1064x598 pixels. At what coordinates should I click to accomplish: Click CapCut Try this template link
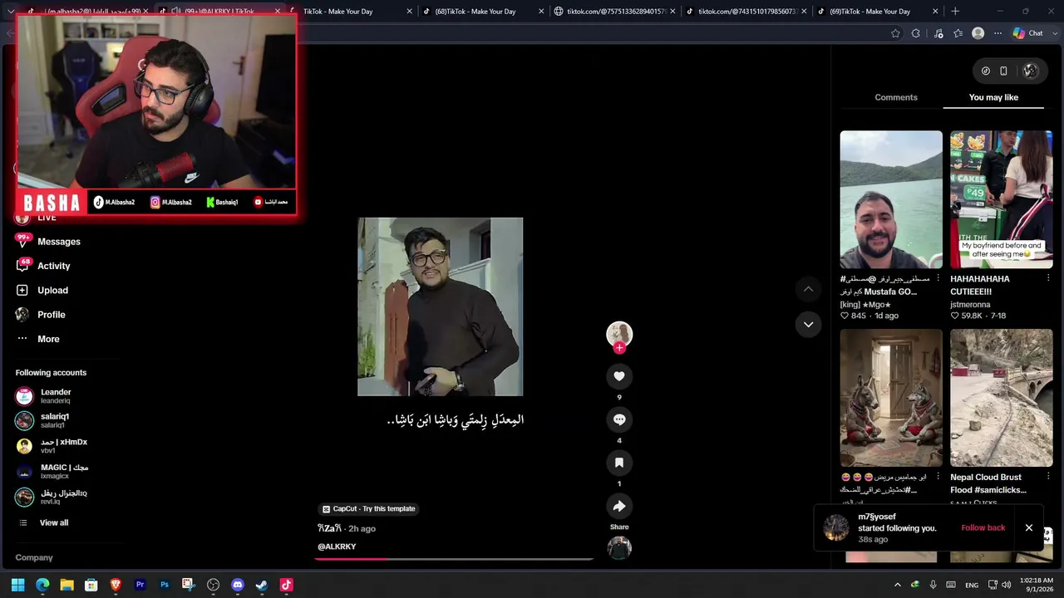click(369, 508)
